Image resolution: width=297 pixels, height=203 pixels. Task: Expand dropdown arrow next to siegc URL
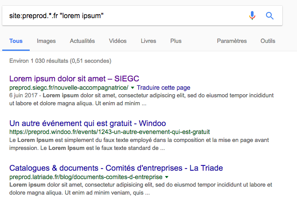(133, 88)
